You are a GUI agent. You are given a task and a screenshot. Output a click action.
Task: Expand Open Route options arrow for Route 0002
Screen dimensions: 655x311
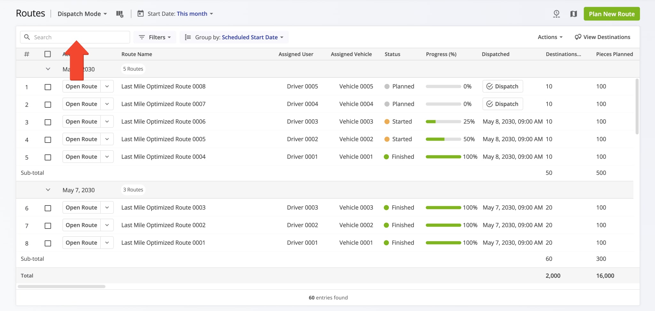pyautogui.click(x=107, y=225)
